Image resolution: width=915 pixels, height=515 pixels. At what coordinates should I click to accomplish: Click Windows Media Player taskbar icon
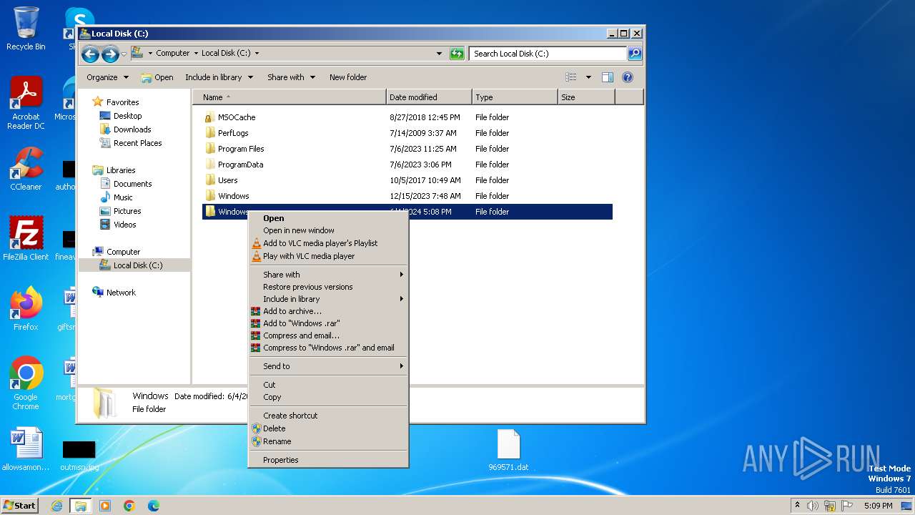pos(105,506)
